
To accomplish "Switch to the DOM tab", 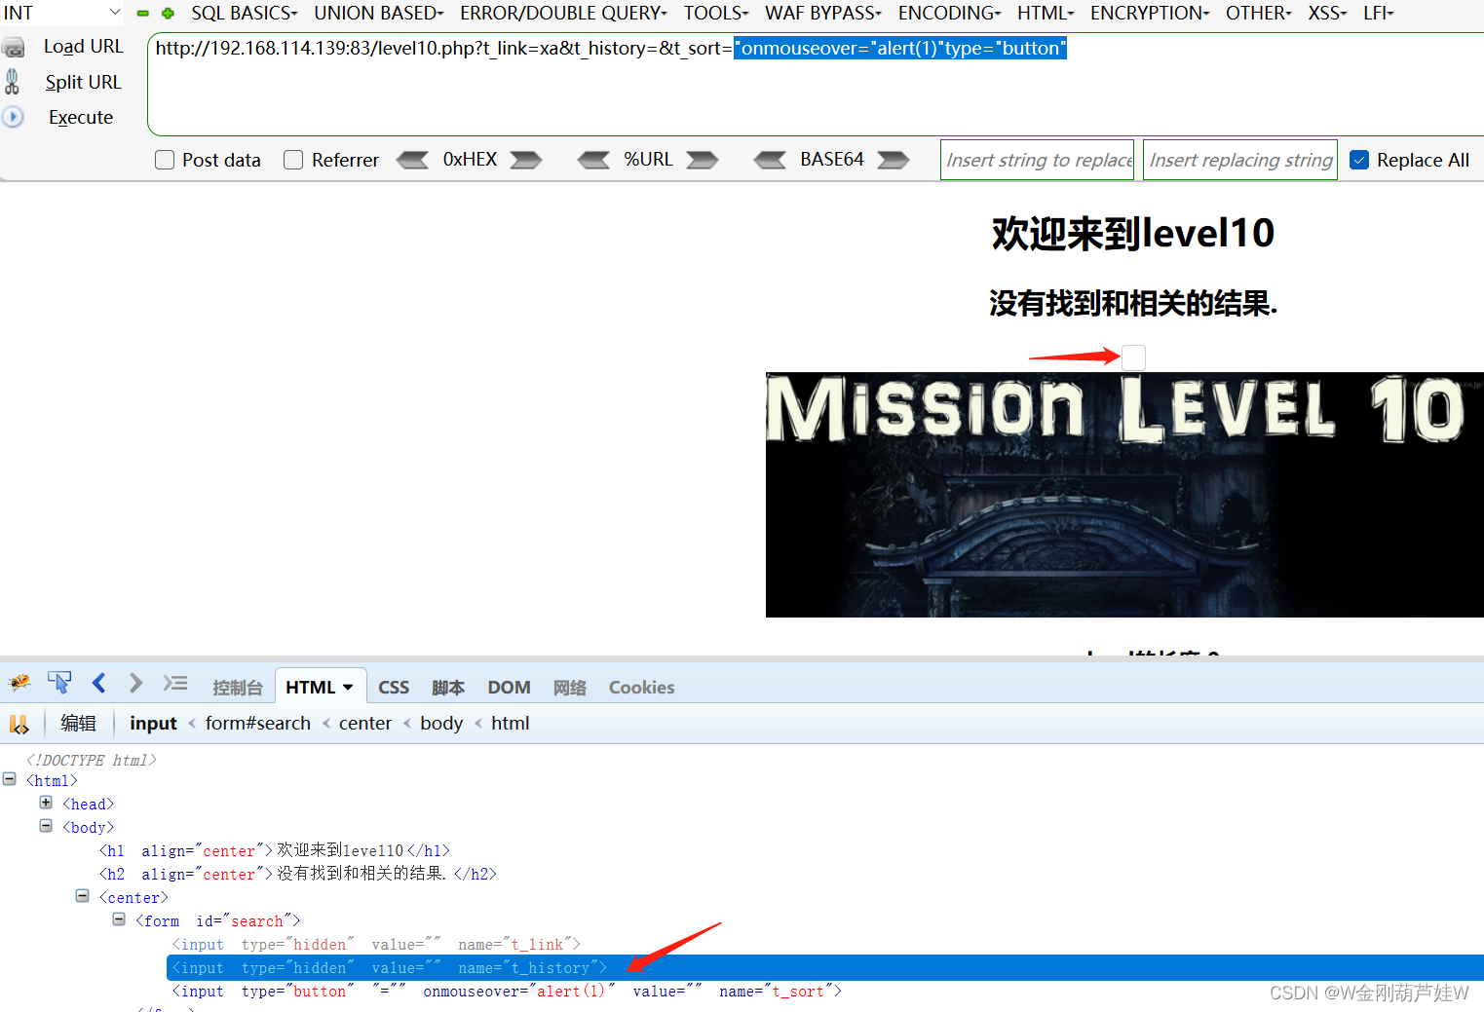I will point(509,687).
